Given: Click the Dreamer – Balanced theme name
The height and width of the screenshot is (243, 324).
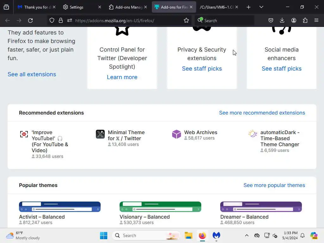Looking at the screenshot, I should pyautogui.click(x=244, y=217).
